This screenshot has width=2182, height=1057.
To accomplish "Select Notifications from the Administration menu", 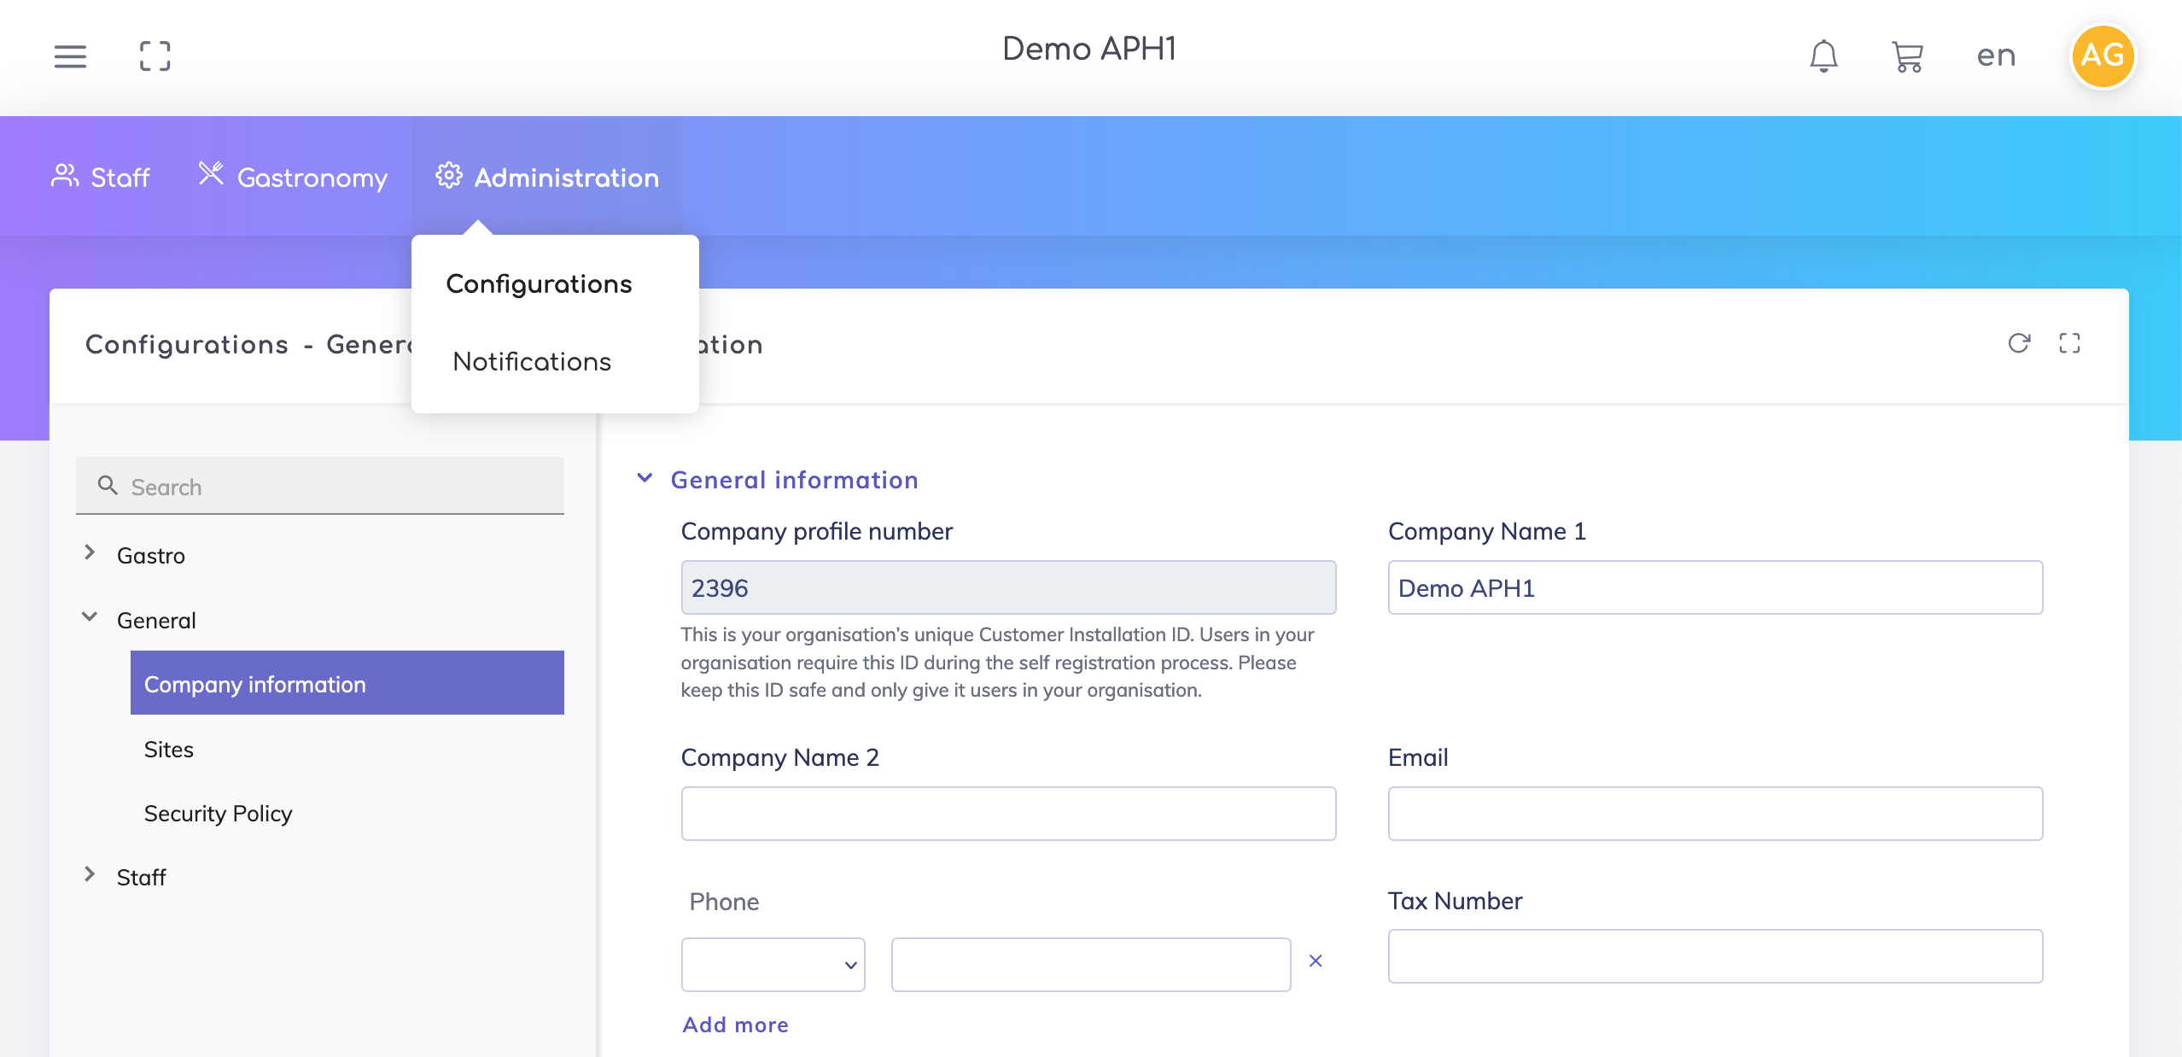I will tap(532, 362).
